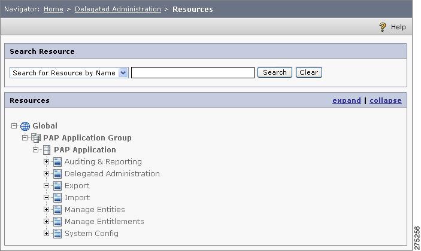Image resolution: width=421 pixels, height=251 pixels.
Task: Open Delegated Administration breadcrumb link
Action: pos(118,9)
